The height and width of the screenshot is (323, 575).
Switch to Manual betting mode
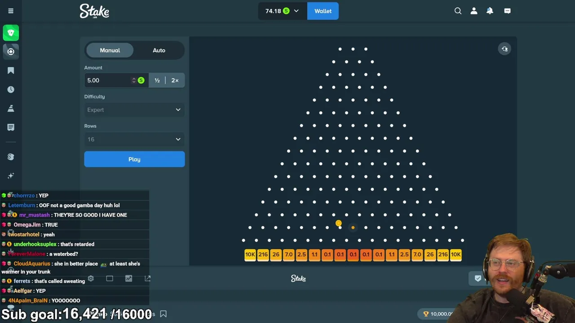[x=110, y=50]
